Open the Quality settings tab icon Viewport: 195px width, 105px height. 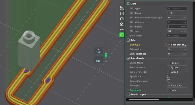coord(122,8)
